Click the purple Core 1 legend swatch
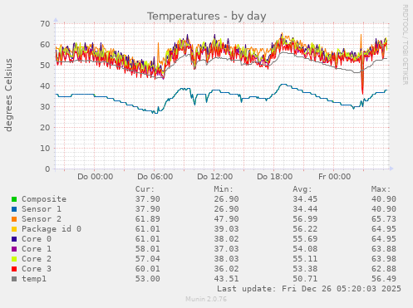The image size is (413, 308). pos(14,249)
